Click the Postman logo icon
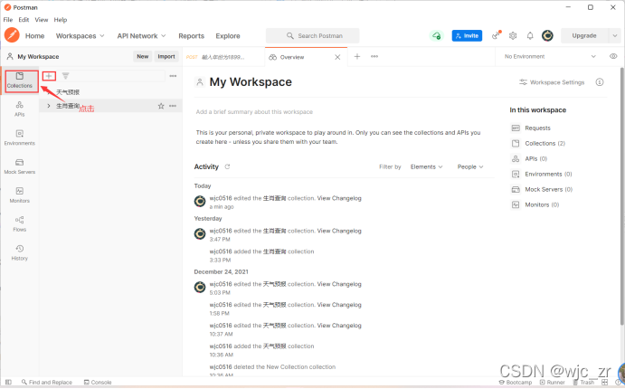This screenshot has width=625, height=389. point(12,35)
